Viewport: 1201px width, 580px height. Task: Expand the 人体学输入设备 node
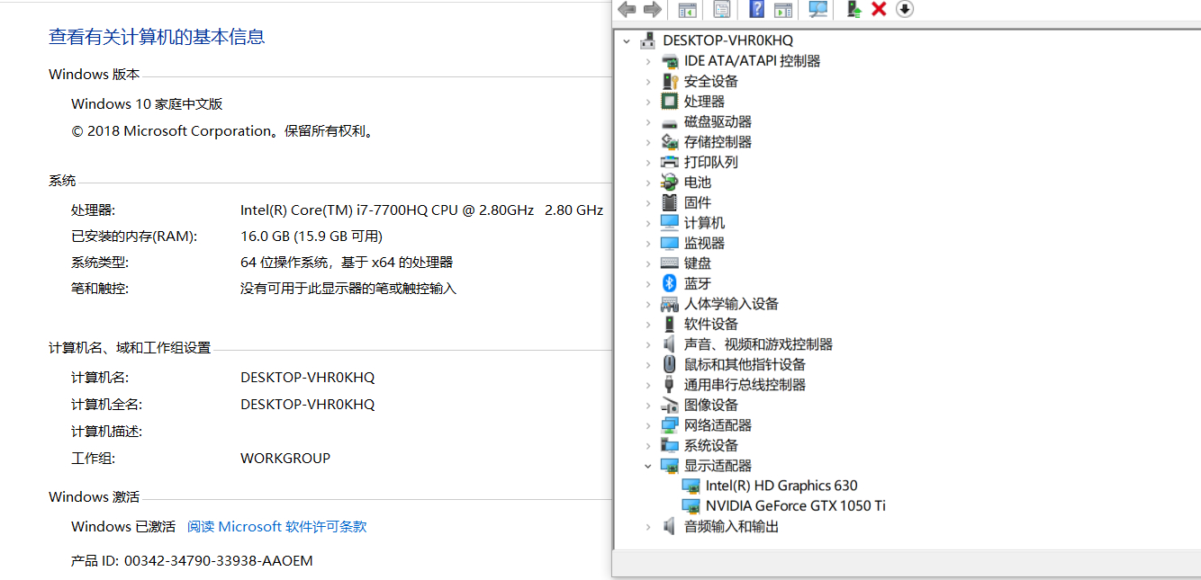pyautogui.click(x=648, y=304)
